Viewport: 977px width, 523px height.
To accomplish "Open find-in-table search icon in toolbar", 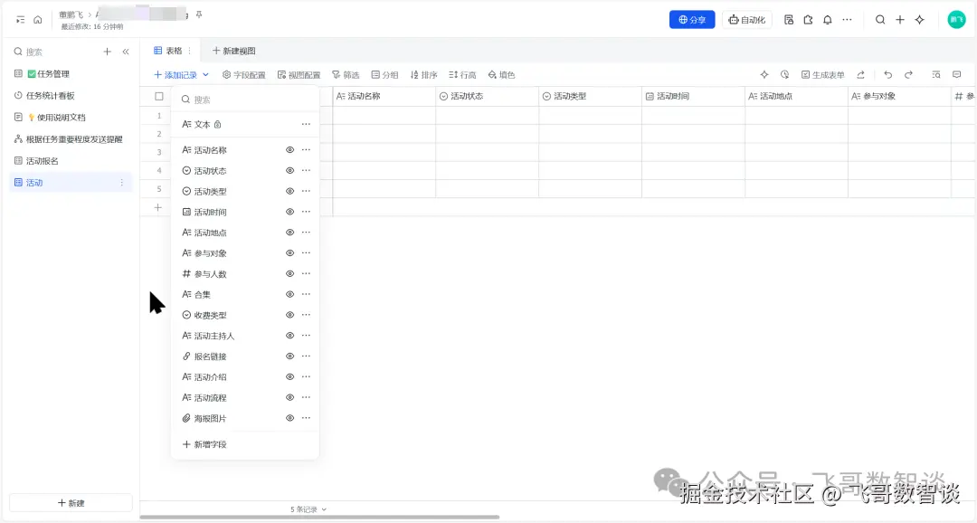I will point(936,75).
